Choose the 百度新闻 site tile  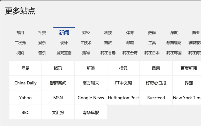[x=187, y=68]
